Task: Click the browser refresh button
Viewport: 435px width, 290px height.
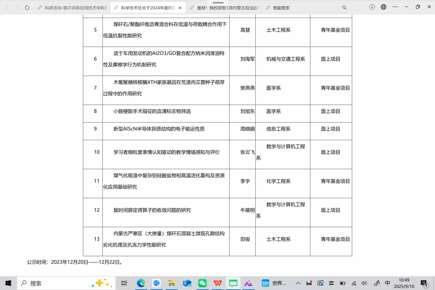Action: (x=27, y=7)
